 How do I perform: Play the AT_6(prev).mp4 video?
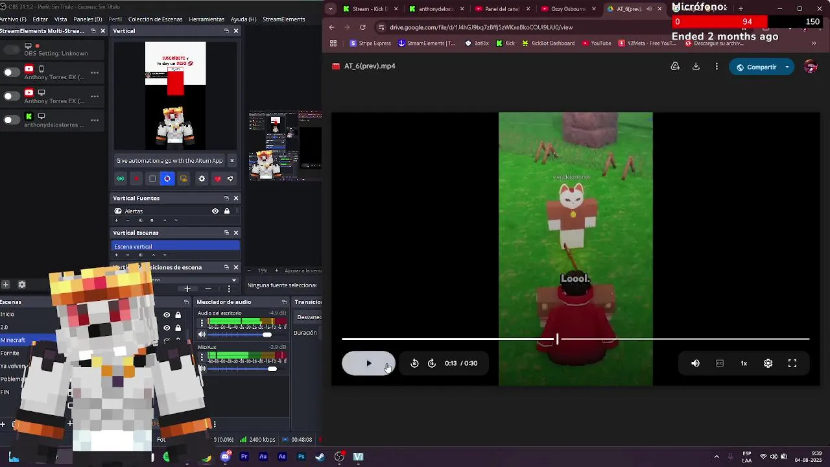pyautogui.click(x=368, y=363)
